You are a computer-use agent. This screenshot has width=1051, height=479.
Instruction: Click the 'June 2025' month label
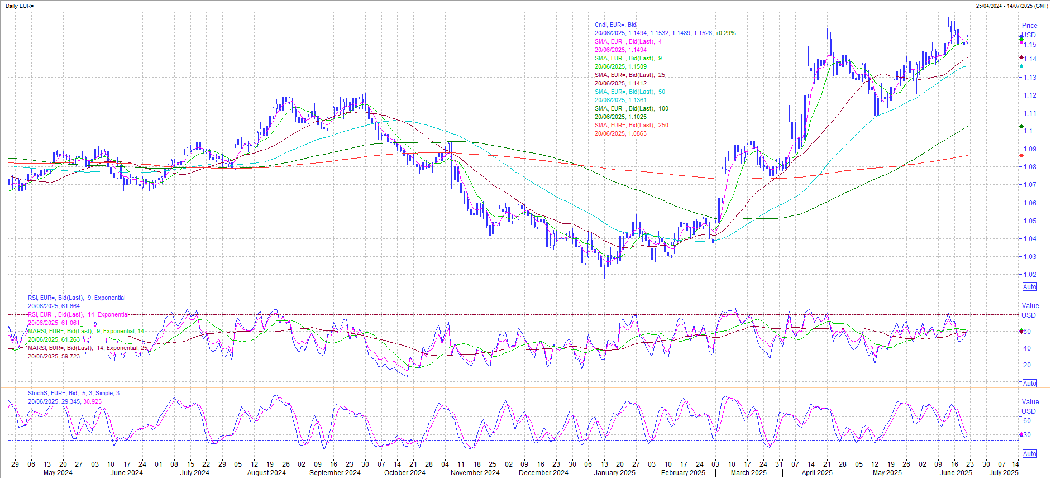956,473
